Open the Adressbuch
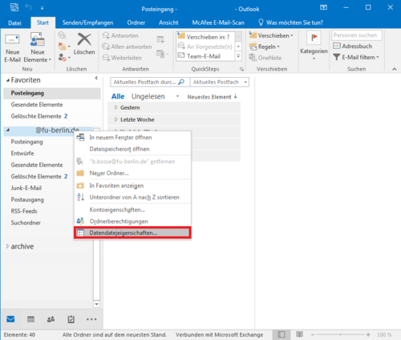 tap(353, 47)
